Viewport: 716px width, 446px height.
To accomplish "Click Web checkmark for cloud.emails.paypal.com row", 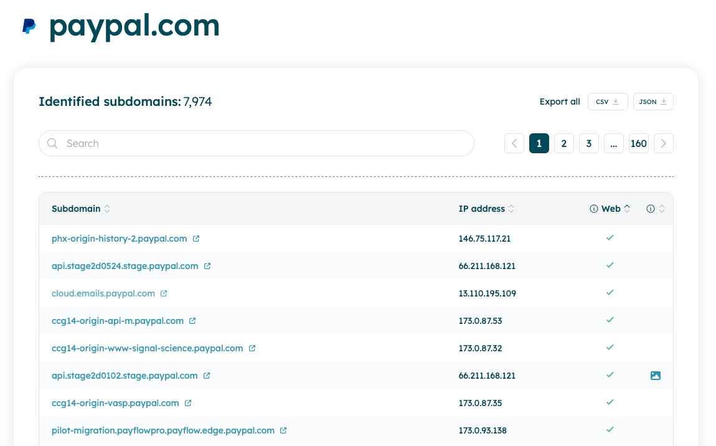I will [610, 293].
